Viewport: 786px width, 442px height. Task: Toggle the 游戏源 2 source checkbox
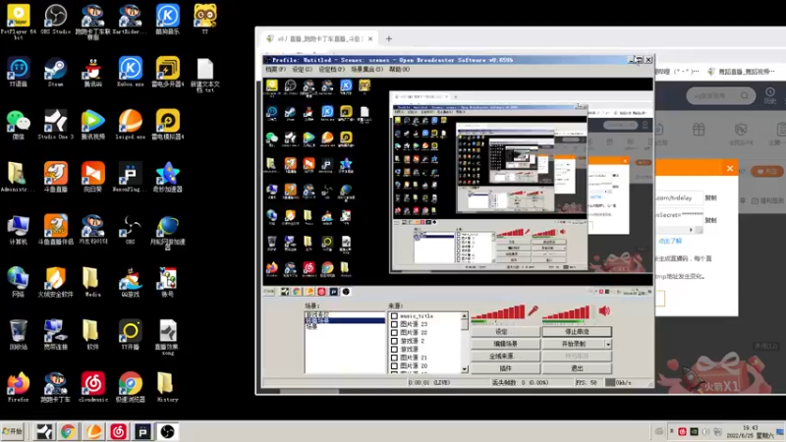[x=395, y=341]
